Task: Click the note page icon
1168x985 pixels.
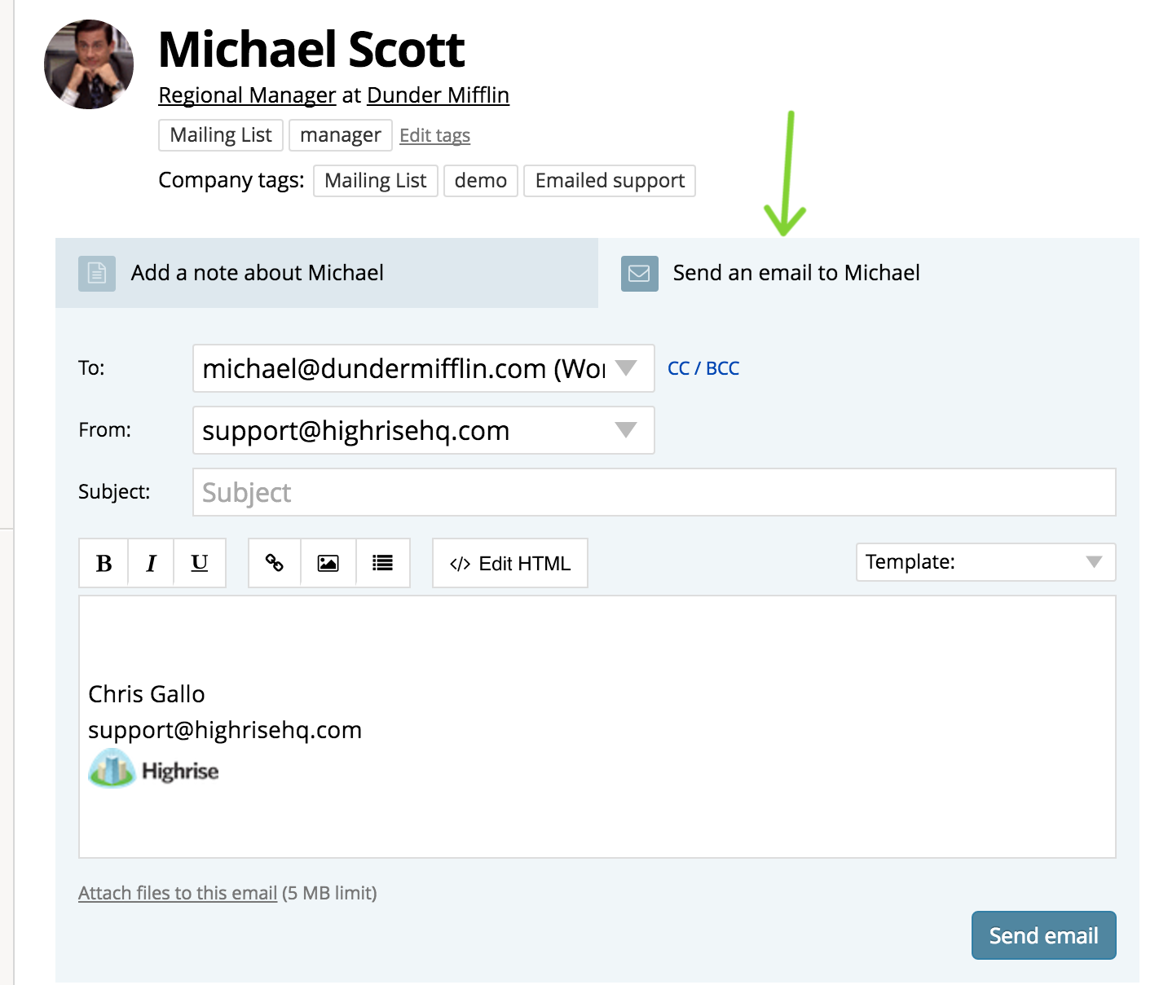Action: point(97,273)
